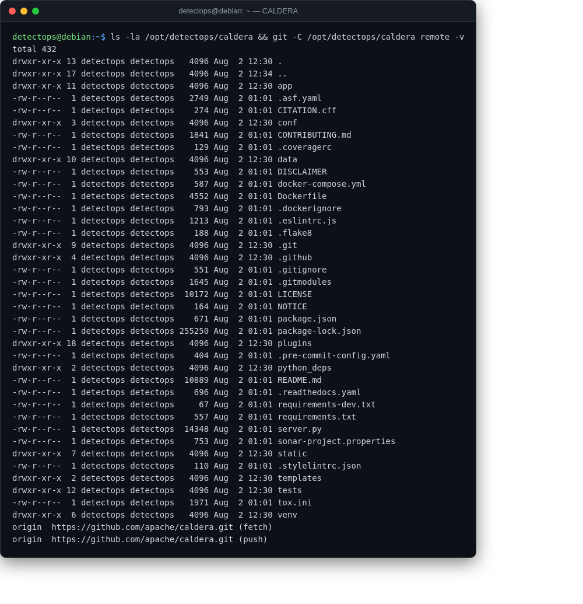
Task: Select the '.readthedocs.yaml' file name
Action: tap(319, 393)
